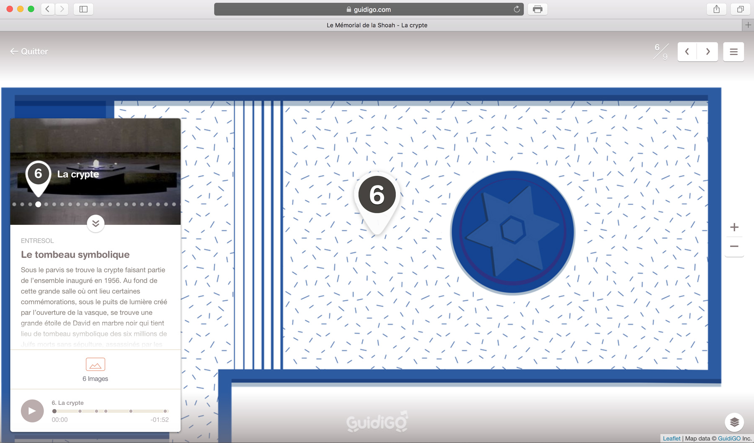Screen dimensions: 754x443
Task: Open the GuidiGO attribution link
Action: pos(729,438)
